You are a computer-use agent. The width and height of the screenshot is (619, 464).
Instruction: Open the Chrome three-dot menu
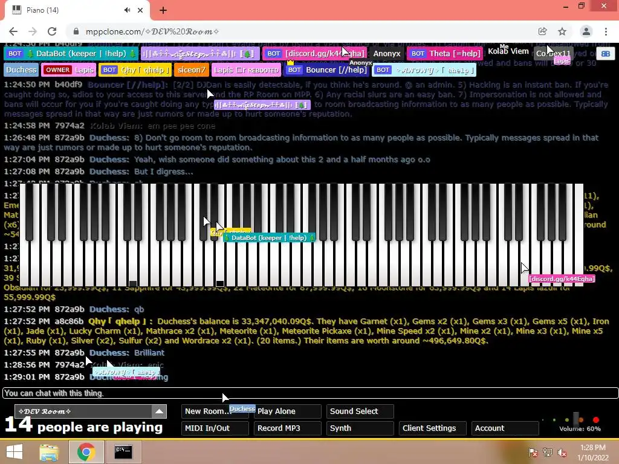pos(606,31)
